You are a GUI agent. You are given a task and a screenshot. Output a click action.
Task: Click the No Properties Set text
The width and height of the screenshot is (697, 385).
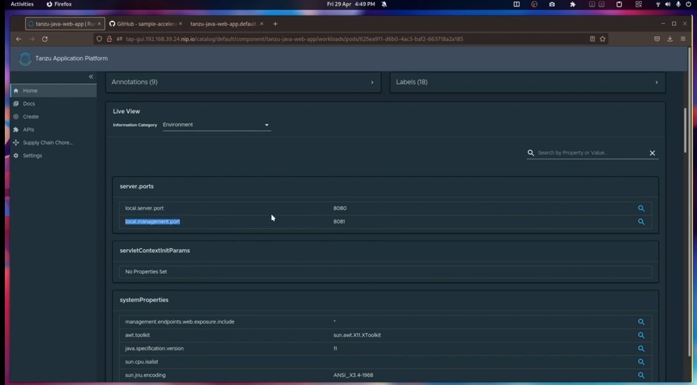coord(146,272)
